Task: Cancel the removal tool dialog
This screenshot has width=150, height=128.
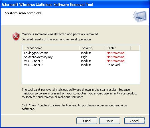Action: [135, 121]
